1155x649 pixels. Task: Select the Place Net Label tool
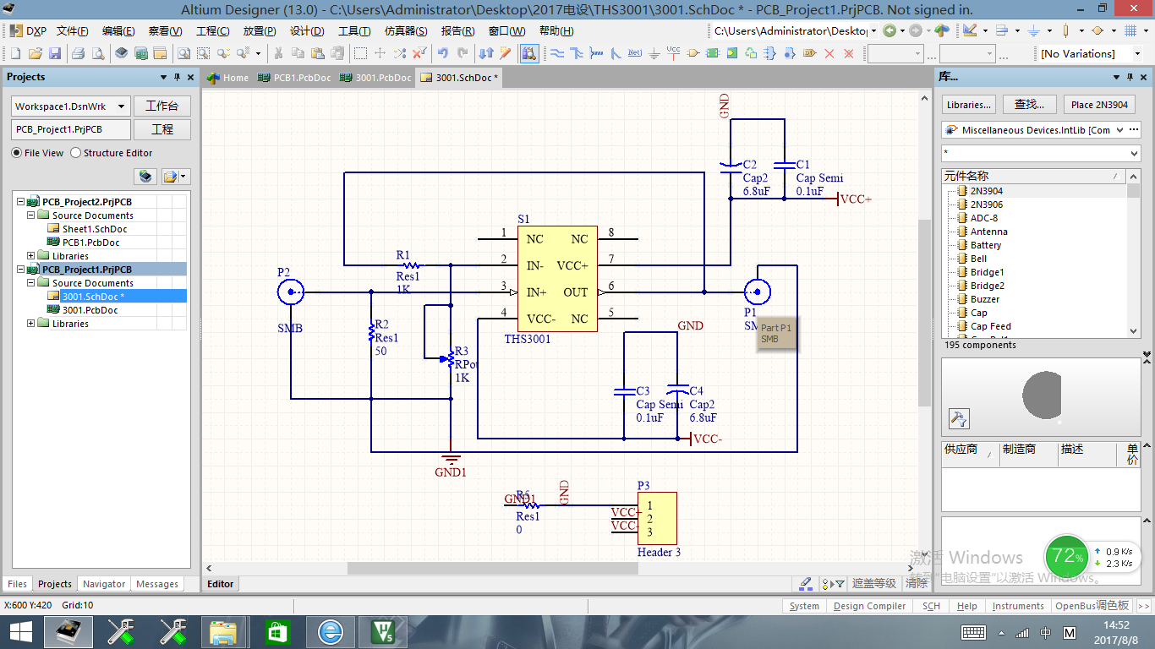[634, 53]
